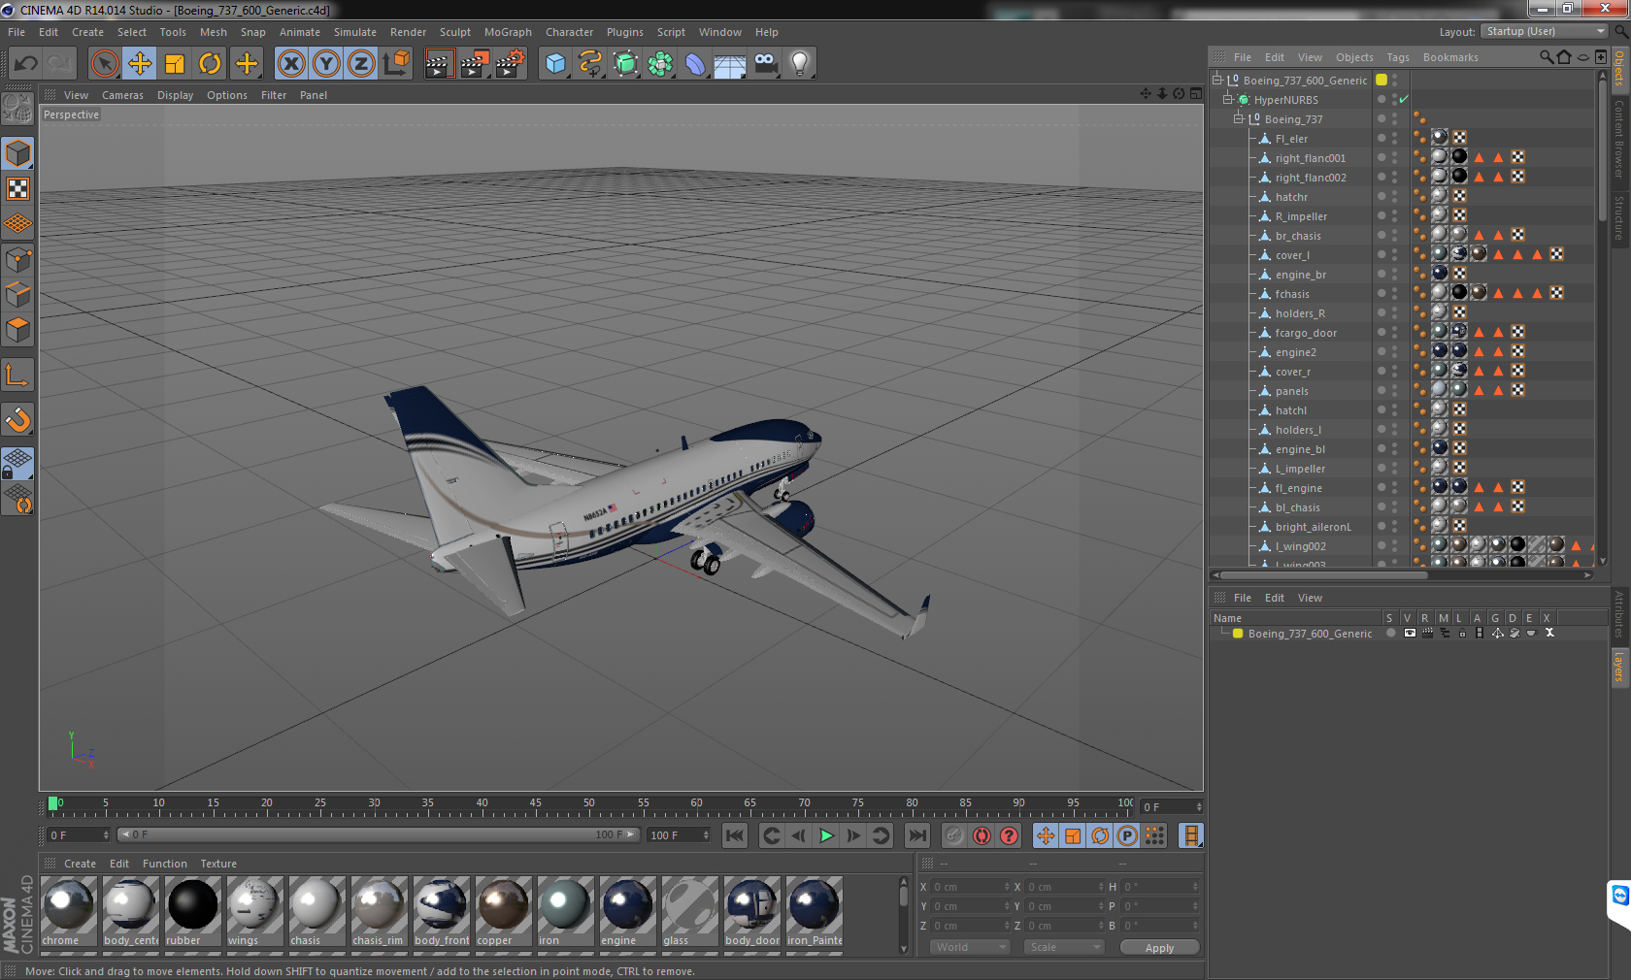Screen dimensions: 1631x980
Task: Switch to Texture mode checker icon
Action: [17, 188]
